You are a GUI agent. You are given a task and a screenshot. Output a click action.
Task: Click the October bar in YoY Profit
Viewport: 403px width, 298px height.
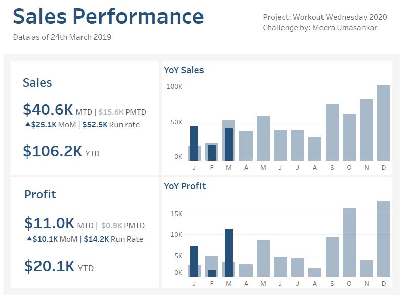[349, 242]
